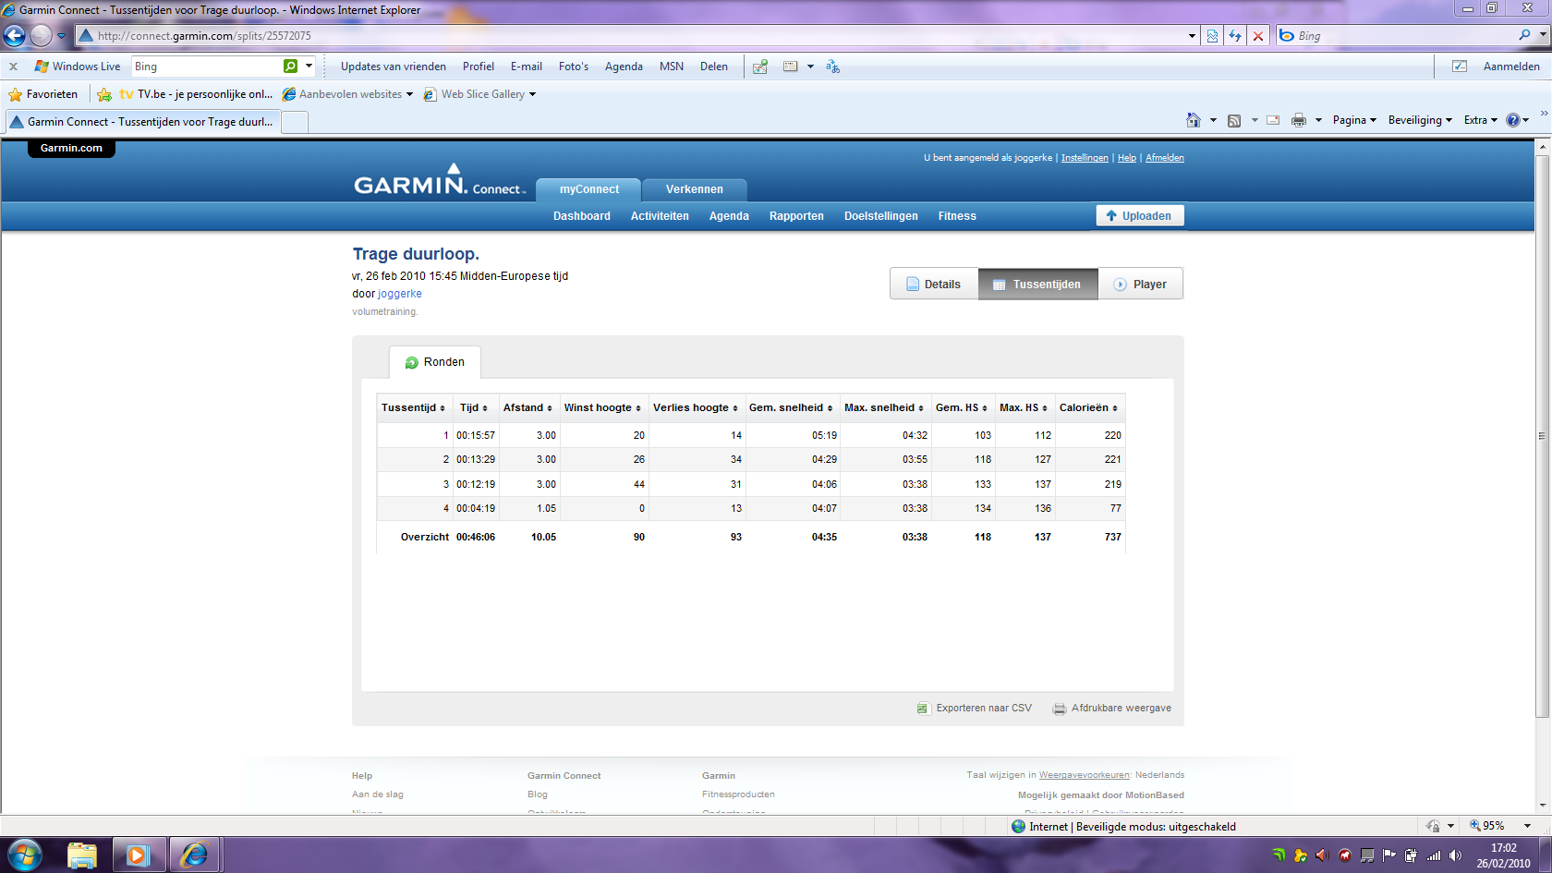Open the new blank browser tab

point(295,122)
